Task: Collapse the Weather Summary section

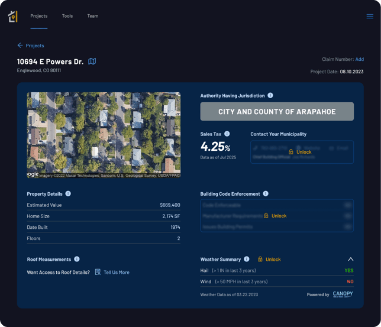Action: click(x=350, y=259)
